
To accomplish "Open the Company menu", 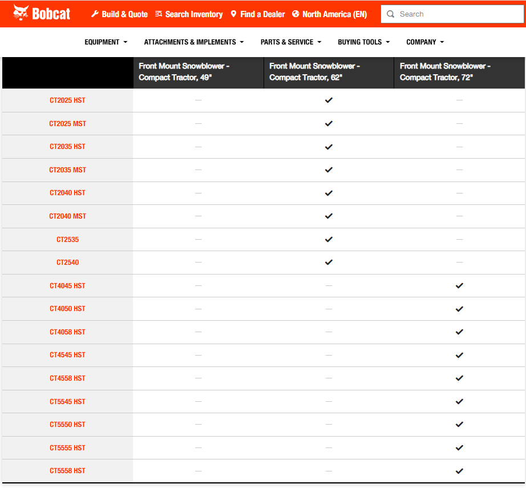I will tap(424, 42).
